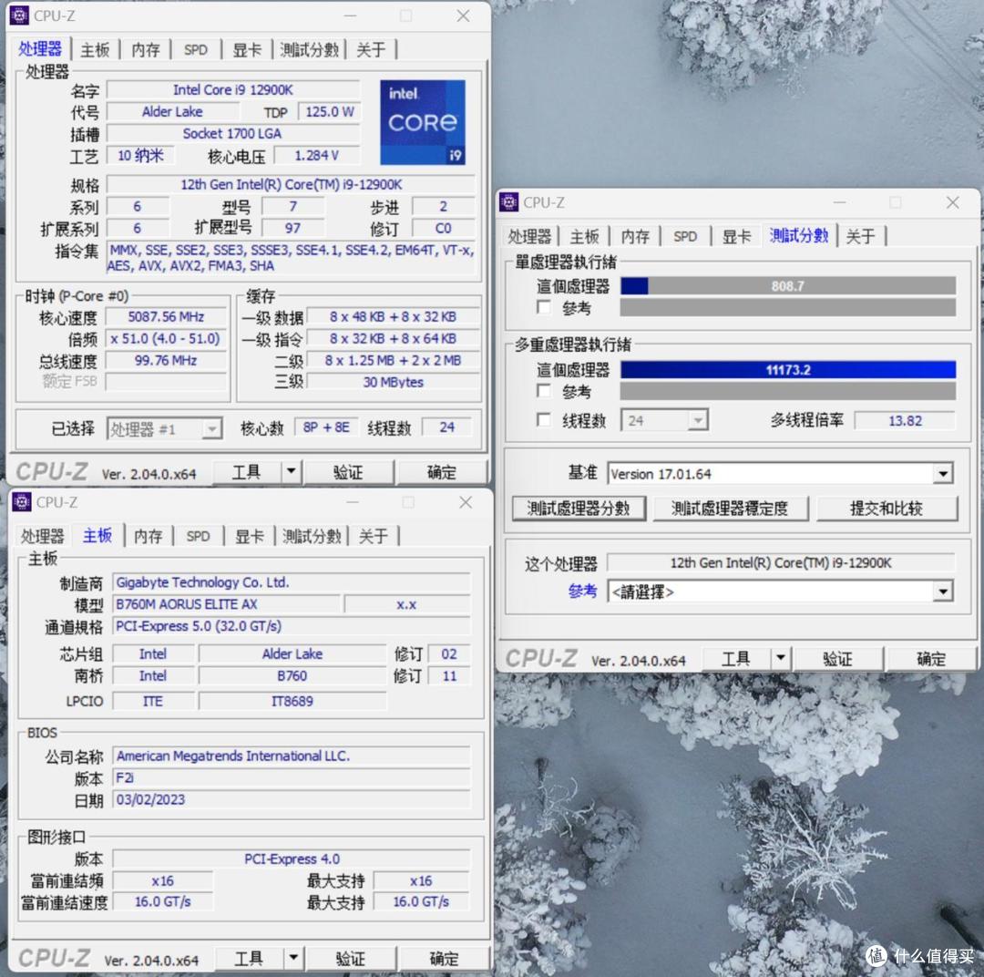Open 主板 tab in benchmark window

[584, 237]
